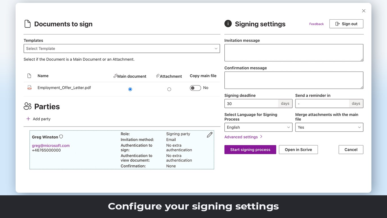387x218 pixels.
Task: Open the Select Template dropdown
Action: point(122,49)
